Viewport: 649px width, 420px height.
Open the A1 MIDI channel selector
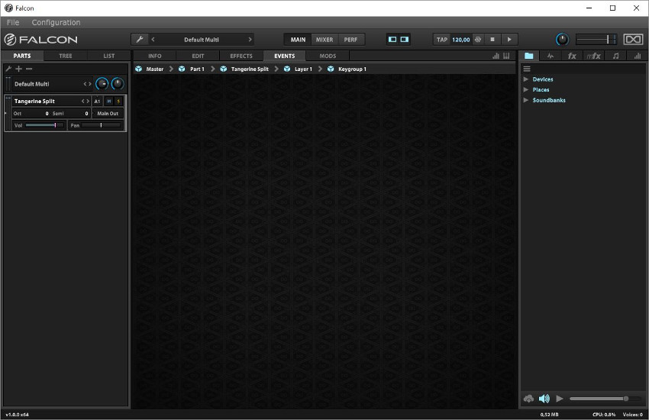pyautogui.click(x=97, y=101)
